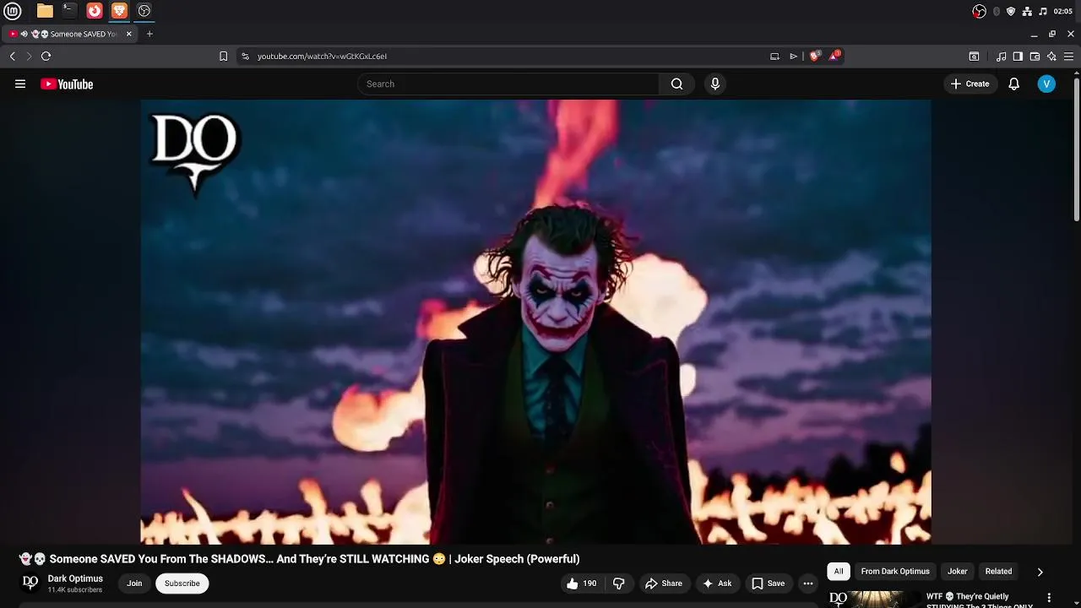The image size is (1081, 608).
Task: Share this video
Action: (x=664, y=584)
